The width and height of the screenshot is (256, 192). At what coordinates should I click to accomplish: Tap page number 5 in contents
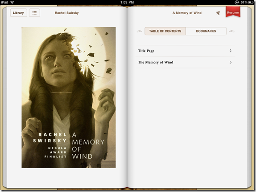tap(231, 62)
